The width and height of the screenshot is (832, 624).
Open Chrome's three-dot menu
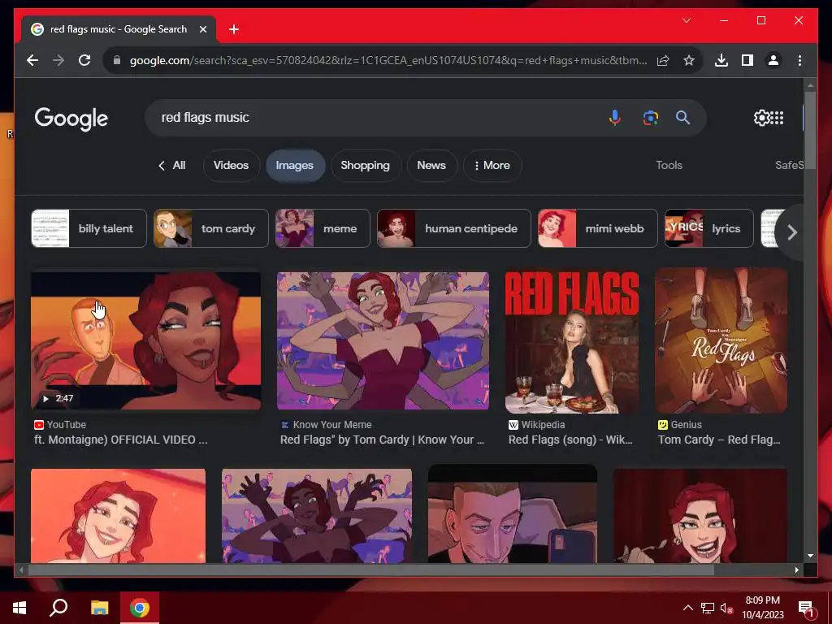pyautogui.click(x=799, y=60)
